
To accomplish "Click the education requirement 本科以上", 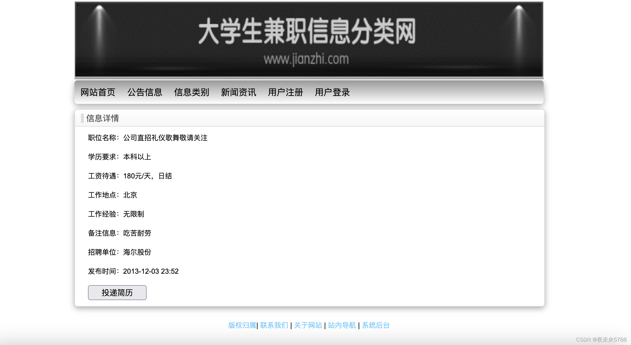I will tap(137, 157).
